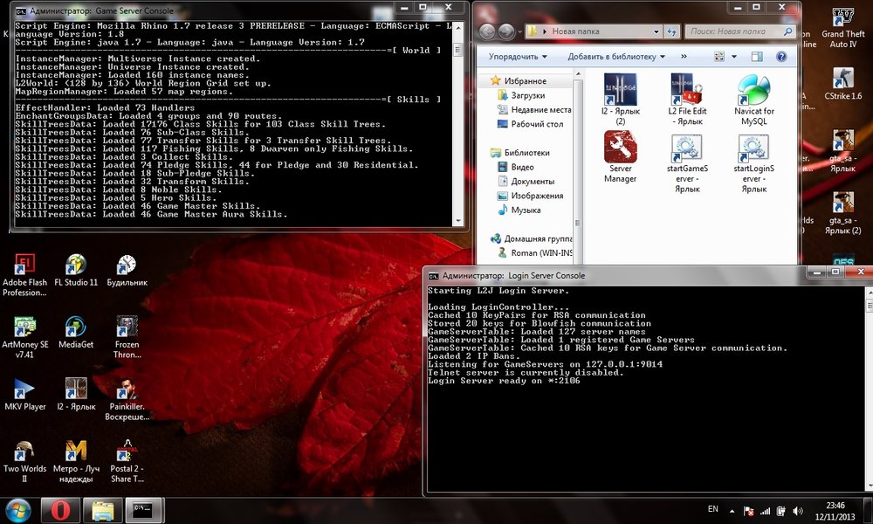The width and height of the screenshot is (873, 524).
Task: Open the Добавить в библиотеку dropdown
Action: click(615, 57)
